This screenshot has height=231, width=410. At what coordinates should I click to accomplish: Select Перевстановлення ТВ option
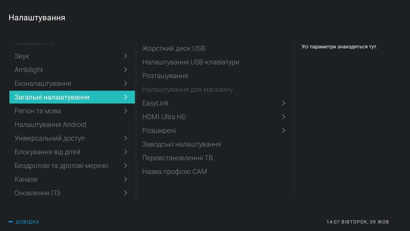tap(177, 158)
